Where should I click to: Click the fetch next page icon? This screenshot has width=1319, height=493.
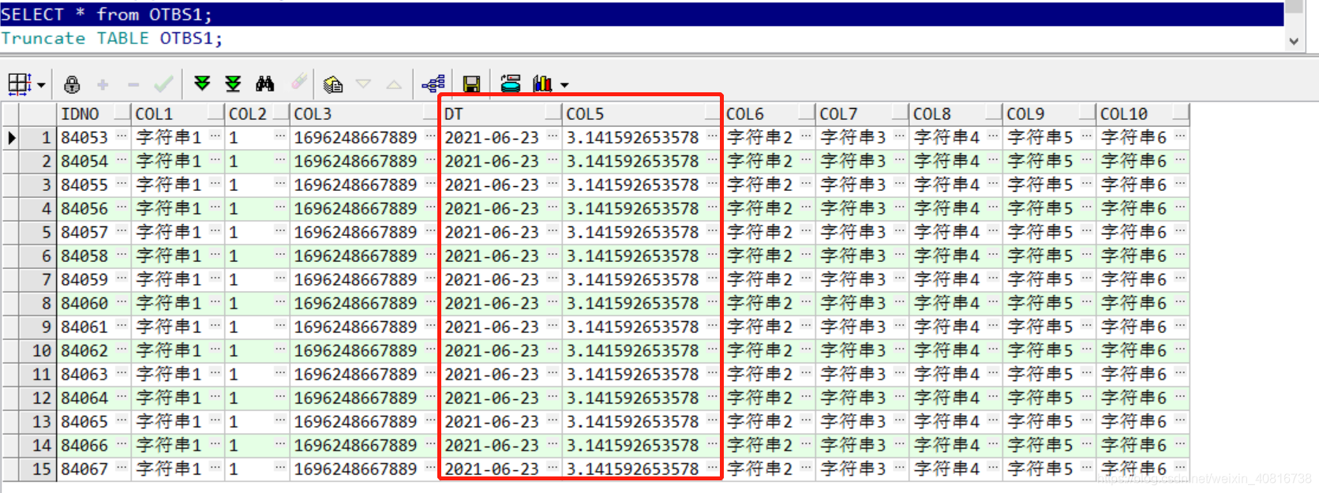coord(202,84)
